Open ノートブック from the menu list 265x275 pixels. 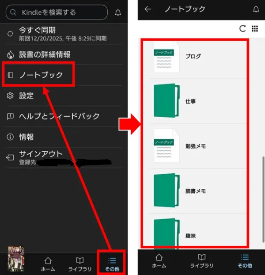(40, 75)
